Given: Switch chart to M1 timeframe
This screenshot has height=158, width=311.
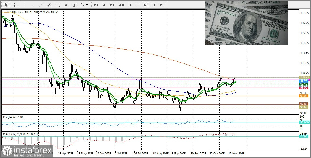Looking at the screenshot, I should [96, 4].
